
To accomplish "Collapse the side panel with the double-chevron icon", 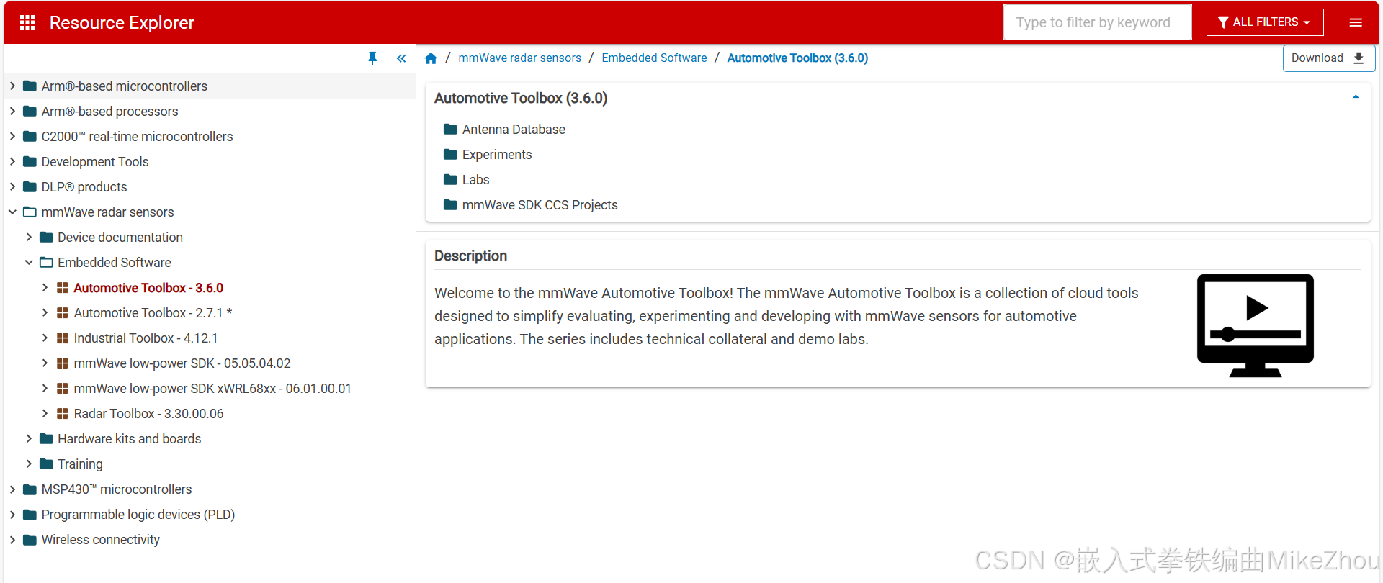I will 401,58.
